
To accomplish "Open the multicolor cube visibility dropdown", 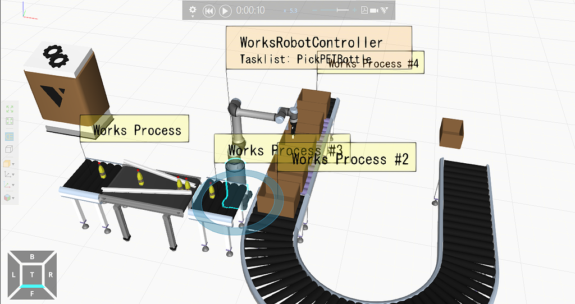I will point(9,197).
